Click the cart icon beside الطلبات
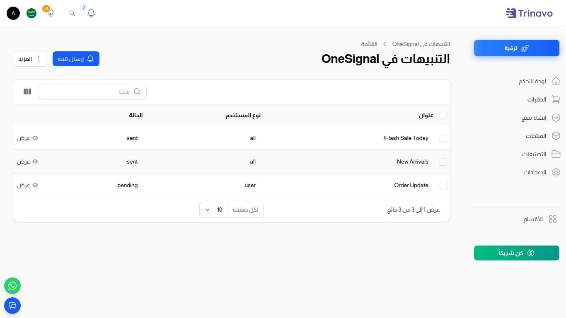 pyautogui.click(x=556, y=99)
